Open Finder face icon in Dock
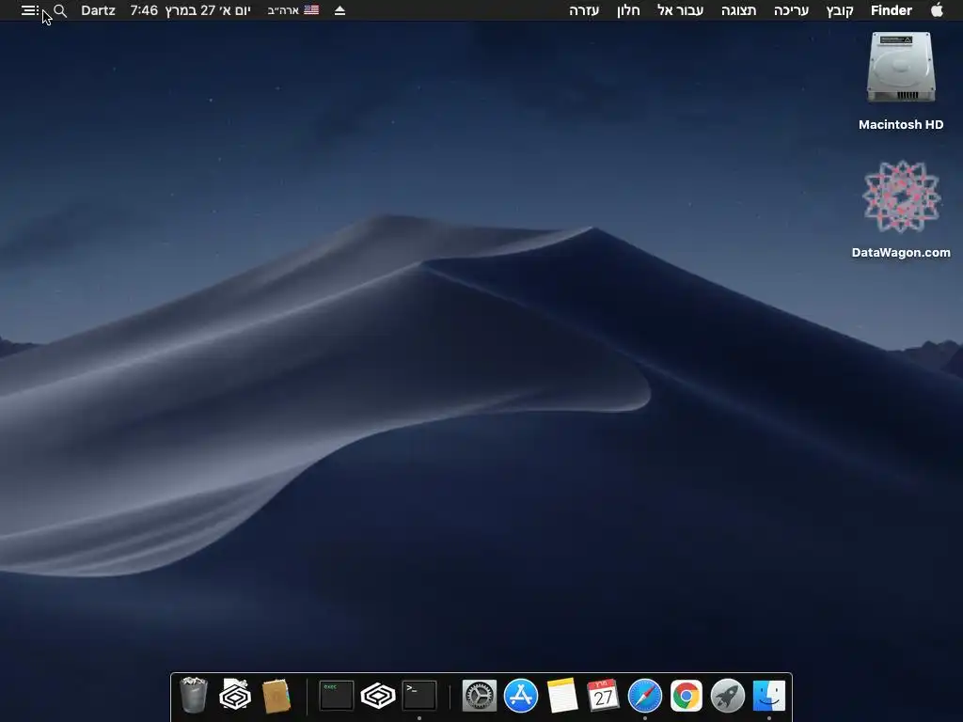The image size is (963, 722). (769, 696)
